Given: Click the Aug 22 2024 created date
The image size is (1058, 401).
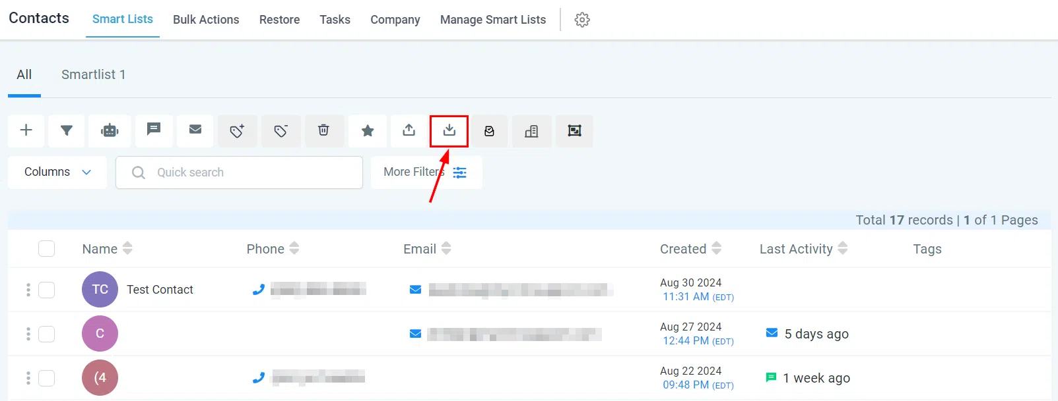Looking at the screenshot, I should point(690,371).
